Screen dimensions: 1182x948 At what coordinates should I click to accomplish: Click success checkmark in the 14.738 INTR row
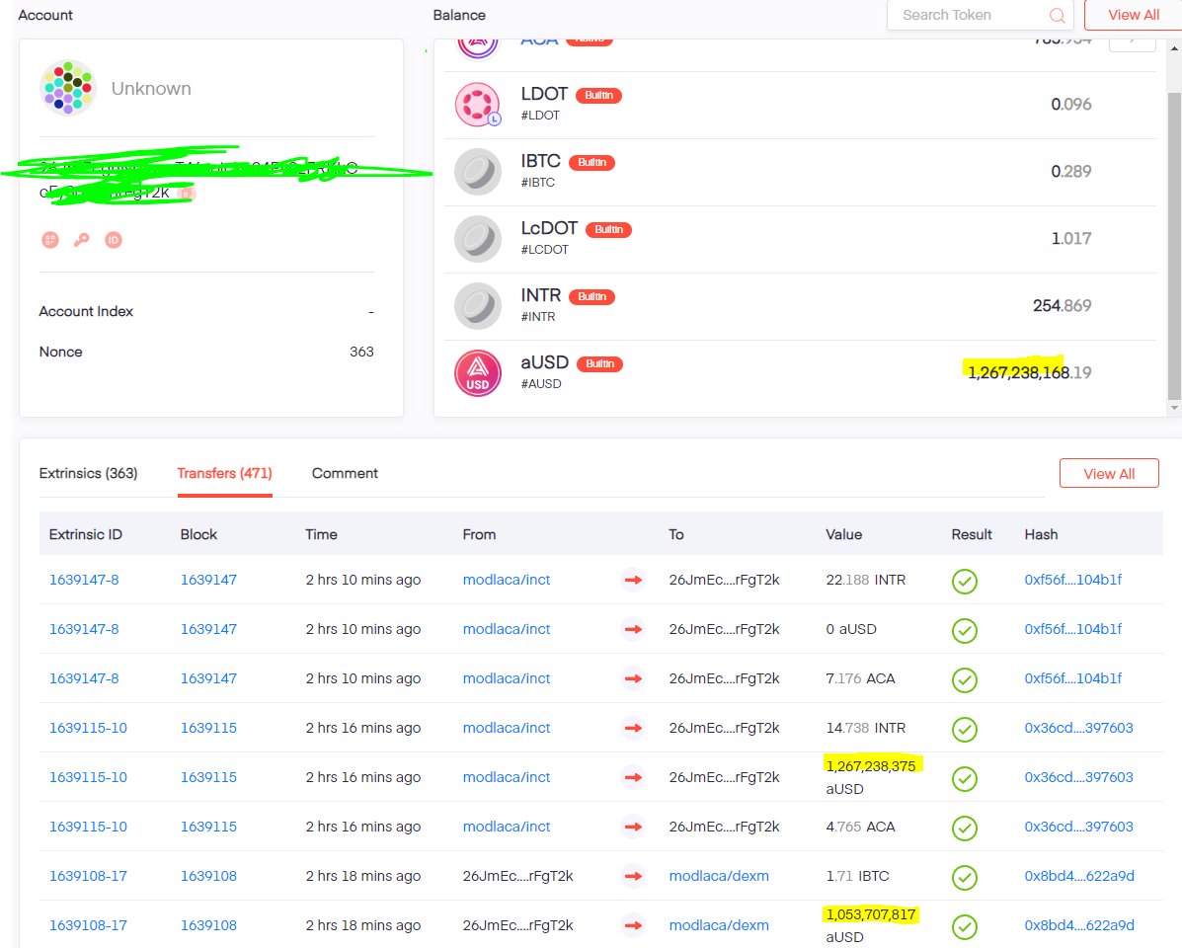click(x=964, y=729)
